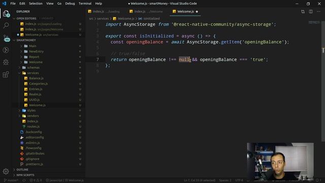Click the circular branch icon below Source Control
325x183 pixels.
tap(6, 50)
